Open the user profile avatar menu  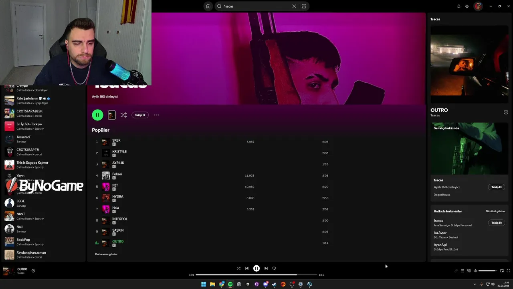(478, 6)
